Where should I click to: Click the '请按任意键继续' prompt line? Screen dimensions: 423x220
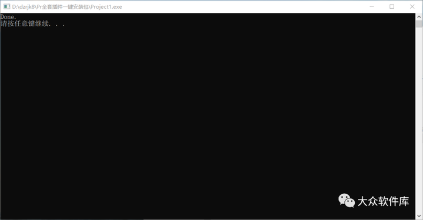(33, 23)
